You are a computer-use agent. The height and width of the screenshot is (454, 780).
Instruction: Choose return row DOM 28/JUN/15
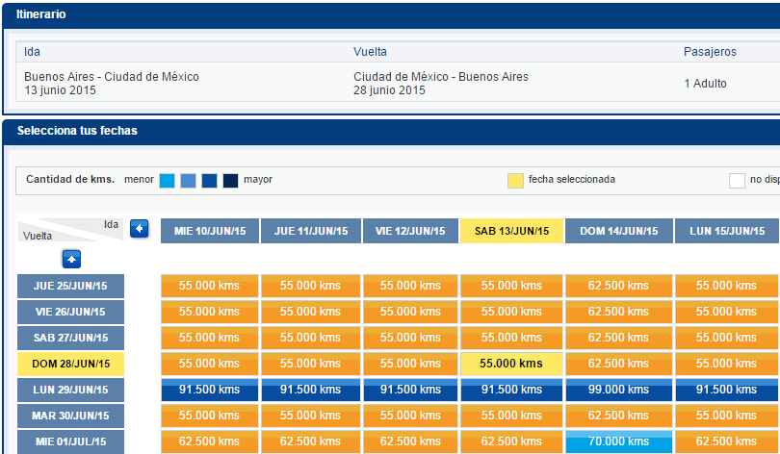point(70,365)
